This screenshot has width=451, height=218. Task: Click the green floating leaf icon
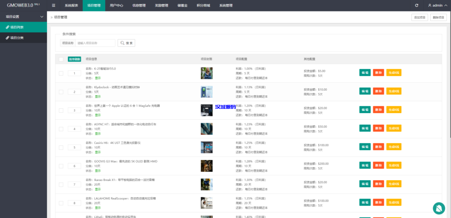(439, 208)
